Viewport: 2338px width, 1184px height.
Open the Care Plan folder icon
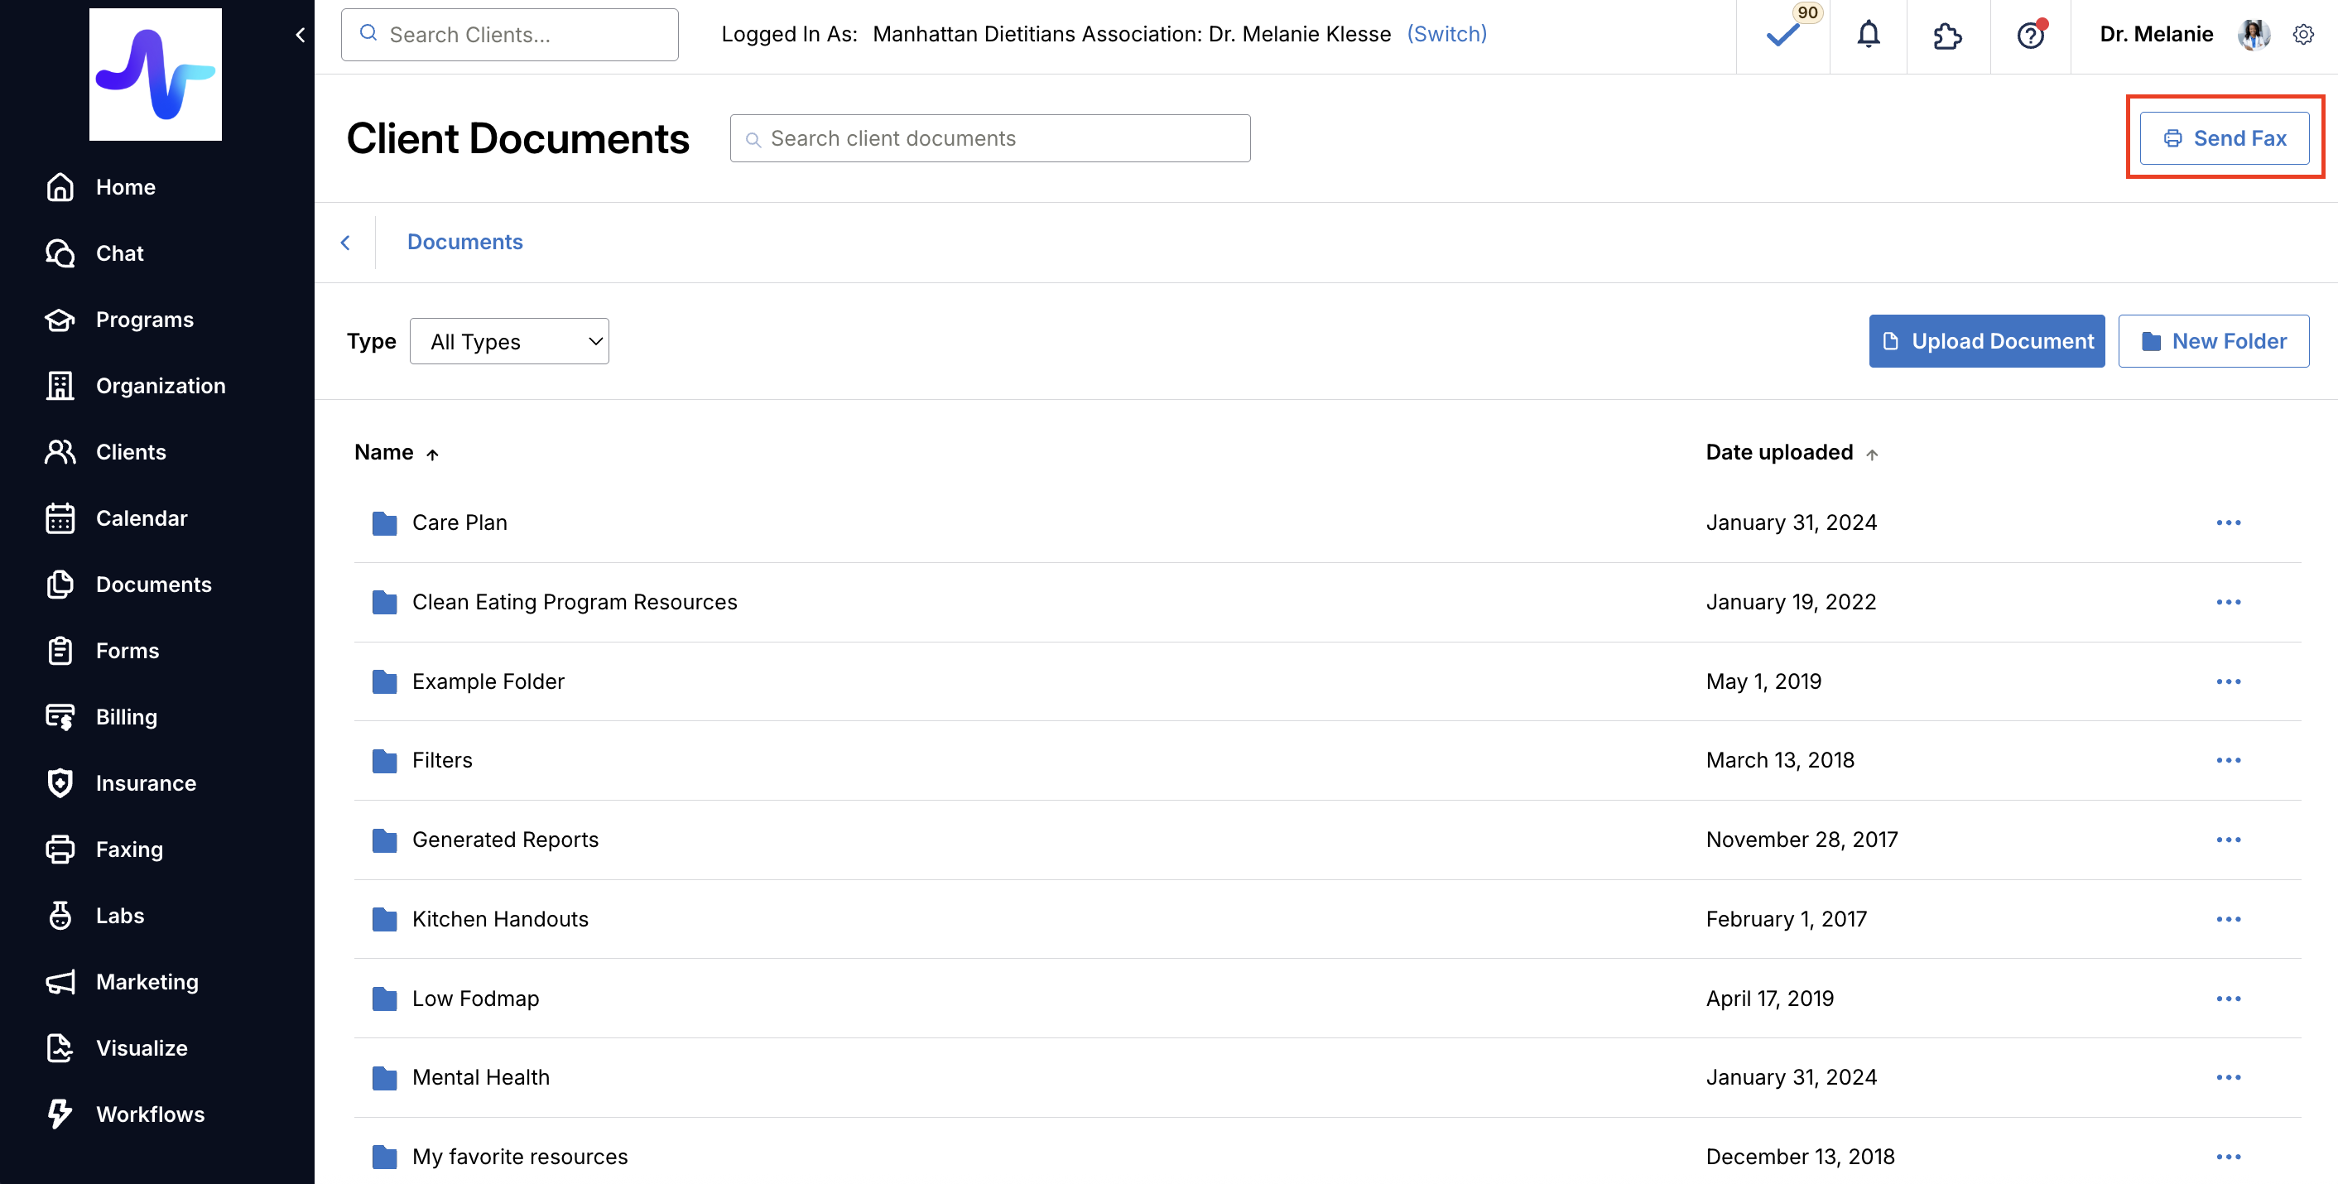pyautogui.click(x=385, y=523)
